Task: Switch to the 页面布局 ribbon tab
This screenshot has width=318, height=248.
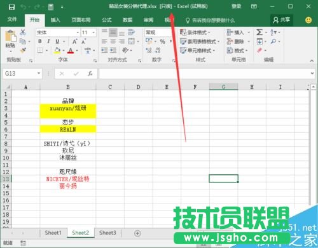Action: point(81,20)
